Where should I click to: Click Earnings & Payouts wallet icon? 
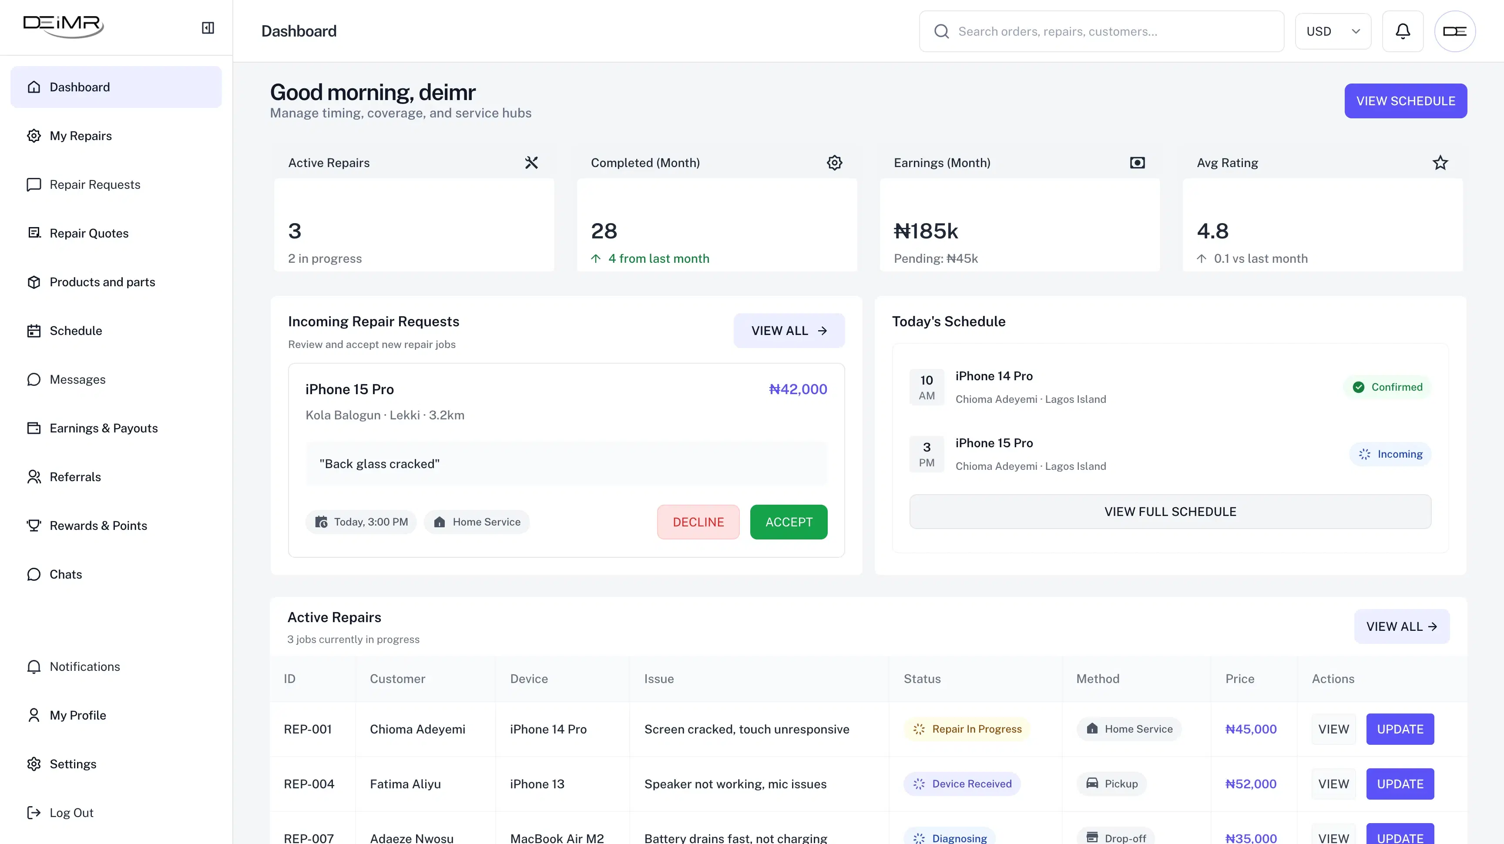[x=34, y=428]
